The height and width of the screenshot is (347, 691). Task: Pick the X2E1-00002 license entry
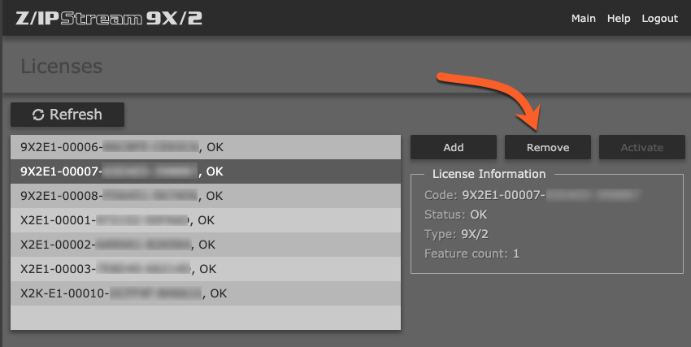coord(118,245)
